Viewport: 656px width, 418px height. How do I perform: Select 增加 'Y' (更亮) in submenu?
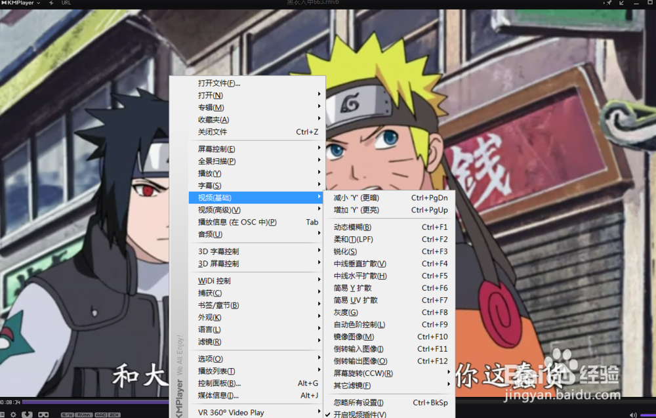pyautogui.click(x=389, y=209)
